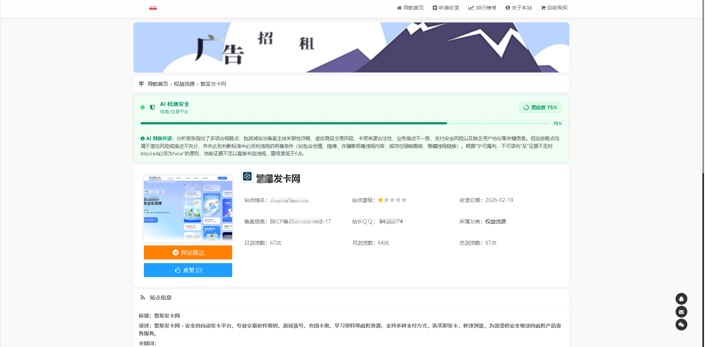
Task: Click the green status dot in the safety panel
Action: [x=142, y=107]
